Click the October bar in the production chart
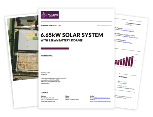 [x=127, y=61]
